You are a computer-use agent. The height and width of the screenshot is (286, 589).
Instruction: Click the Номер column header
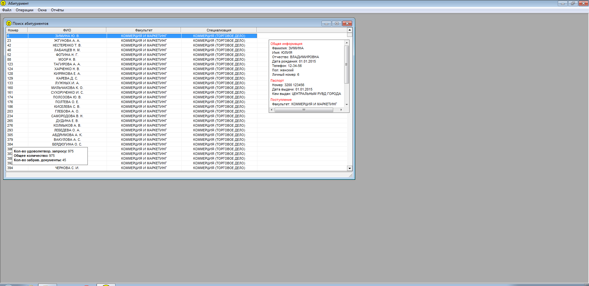(x=13, y=30)
